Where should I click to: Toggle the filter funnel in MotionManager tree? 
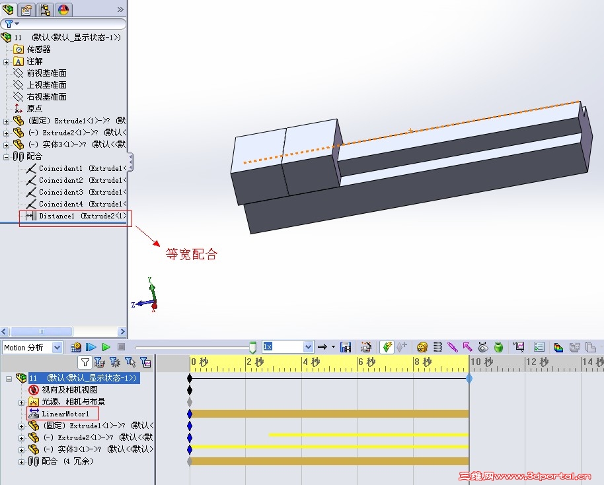tap(84, 362)
